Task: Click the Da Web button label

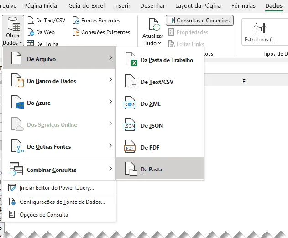Action: (45, 32)
